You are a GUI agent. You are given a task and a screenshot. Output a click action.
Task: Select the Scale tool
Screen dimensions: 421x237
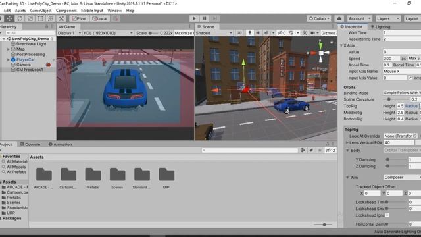(x=30, y=18)
